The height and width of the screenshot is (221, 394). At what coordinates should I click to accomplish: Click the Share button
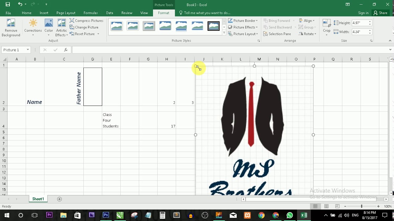[x=380, y=13]
